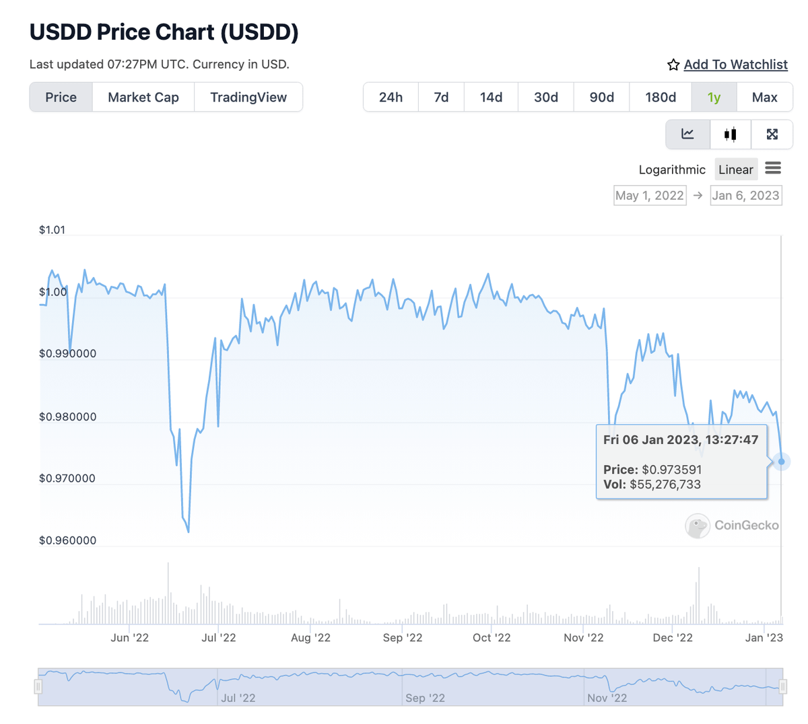Edit the Jan 6, 2023 end date
The image size is (808, 724).
(x=745, y=196)
